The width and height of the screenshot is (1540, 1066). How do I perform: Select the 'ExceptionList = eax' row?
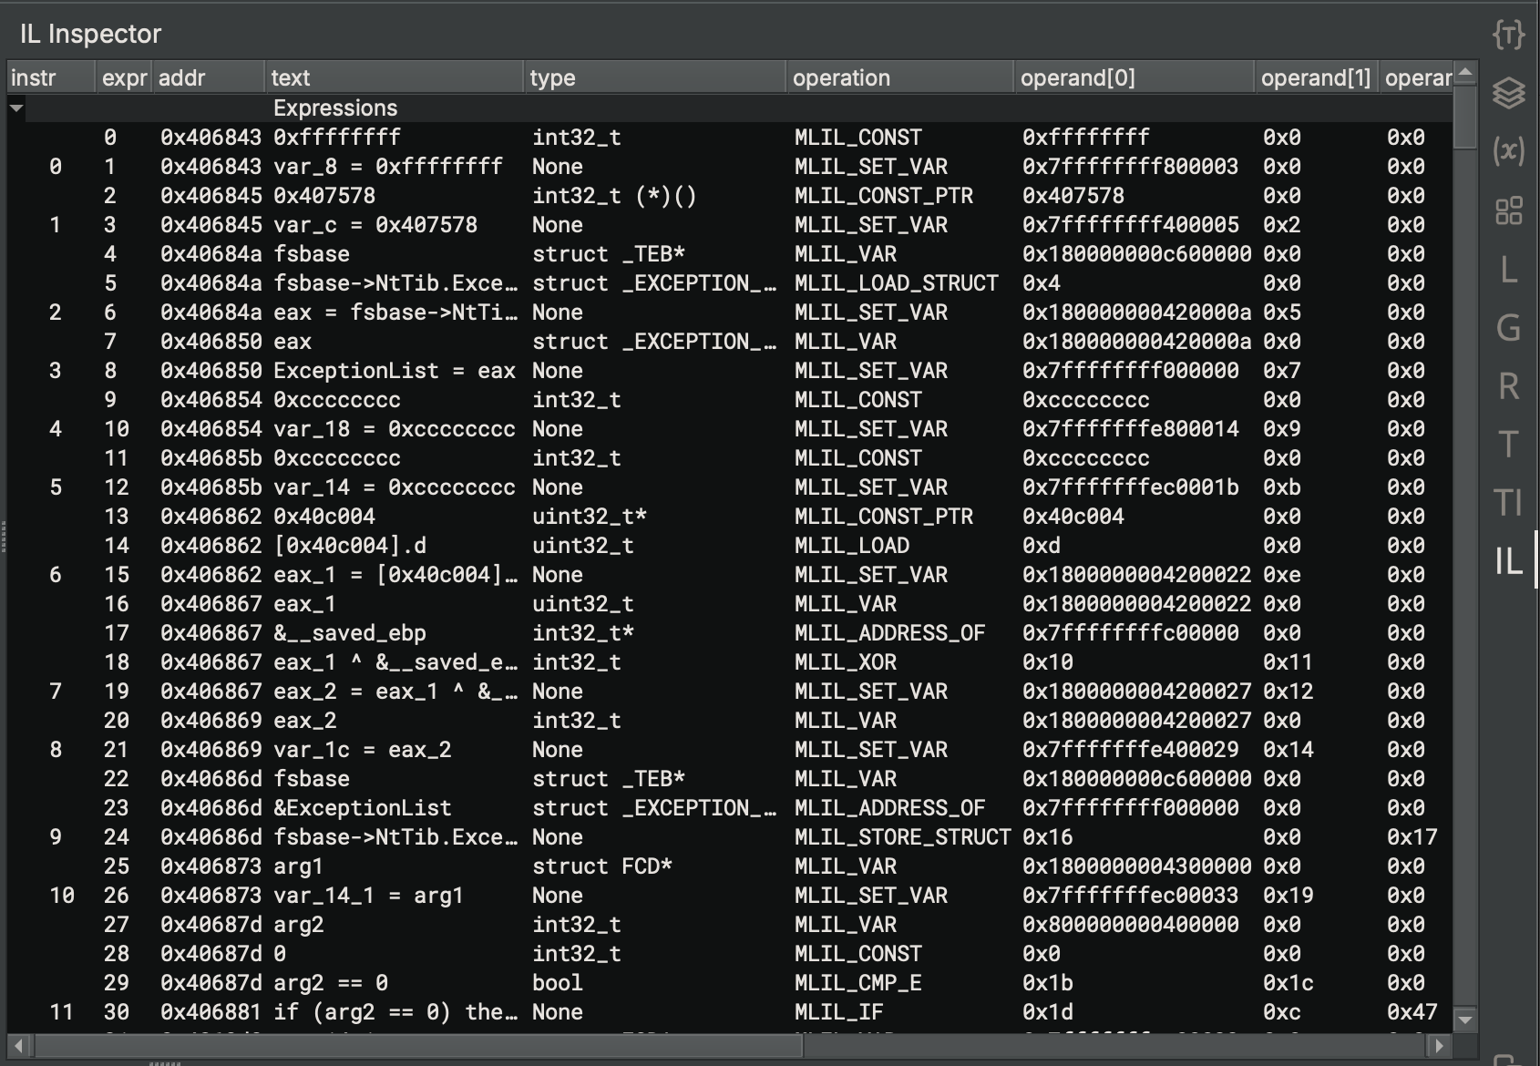tap(729, 371)
